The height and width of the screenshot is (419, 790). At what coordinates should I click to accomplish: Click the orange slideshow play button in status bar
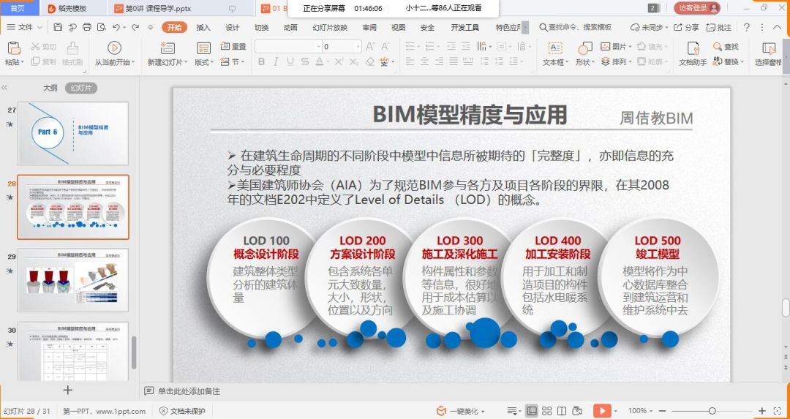(x=601, y=411)
